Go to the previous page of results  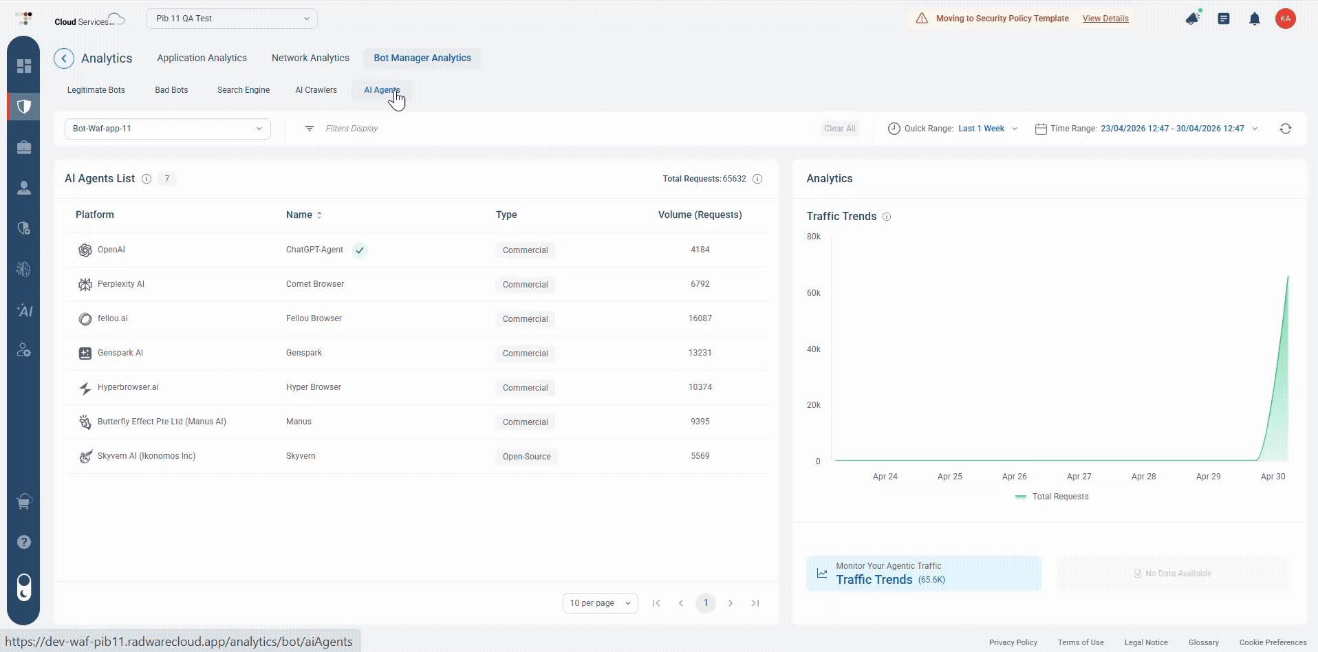coord(681,603)
